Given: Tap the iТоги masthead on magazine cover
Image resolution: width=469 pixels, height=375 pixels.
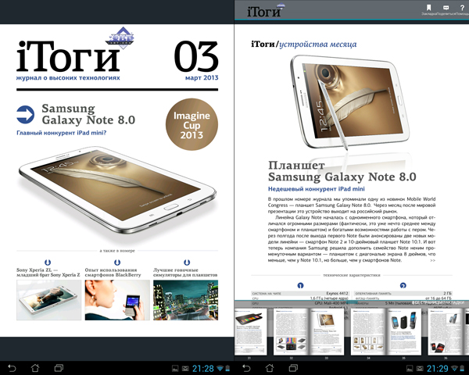Looking at the screenshot, I should click(69, 55).
